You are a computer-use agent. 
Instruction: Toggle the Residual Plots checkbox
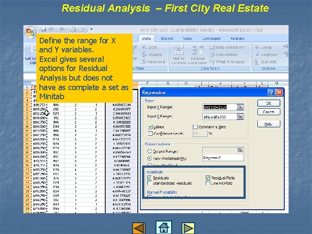point(208,178)
